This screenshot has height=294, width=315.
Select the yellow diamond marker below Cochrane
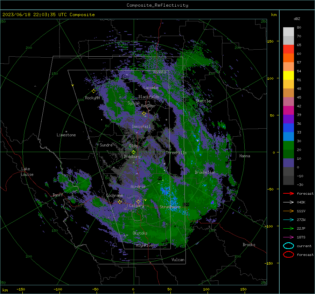(120, 202)
